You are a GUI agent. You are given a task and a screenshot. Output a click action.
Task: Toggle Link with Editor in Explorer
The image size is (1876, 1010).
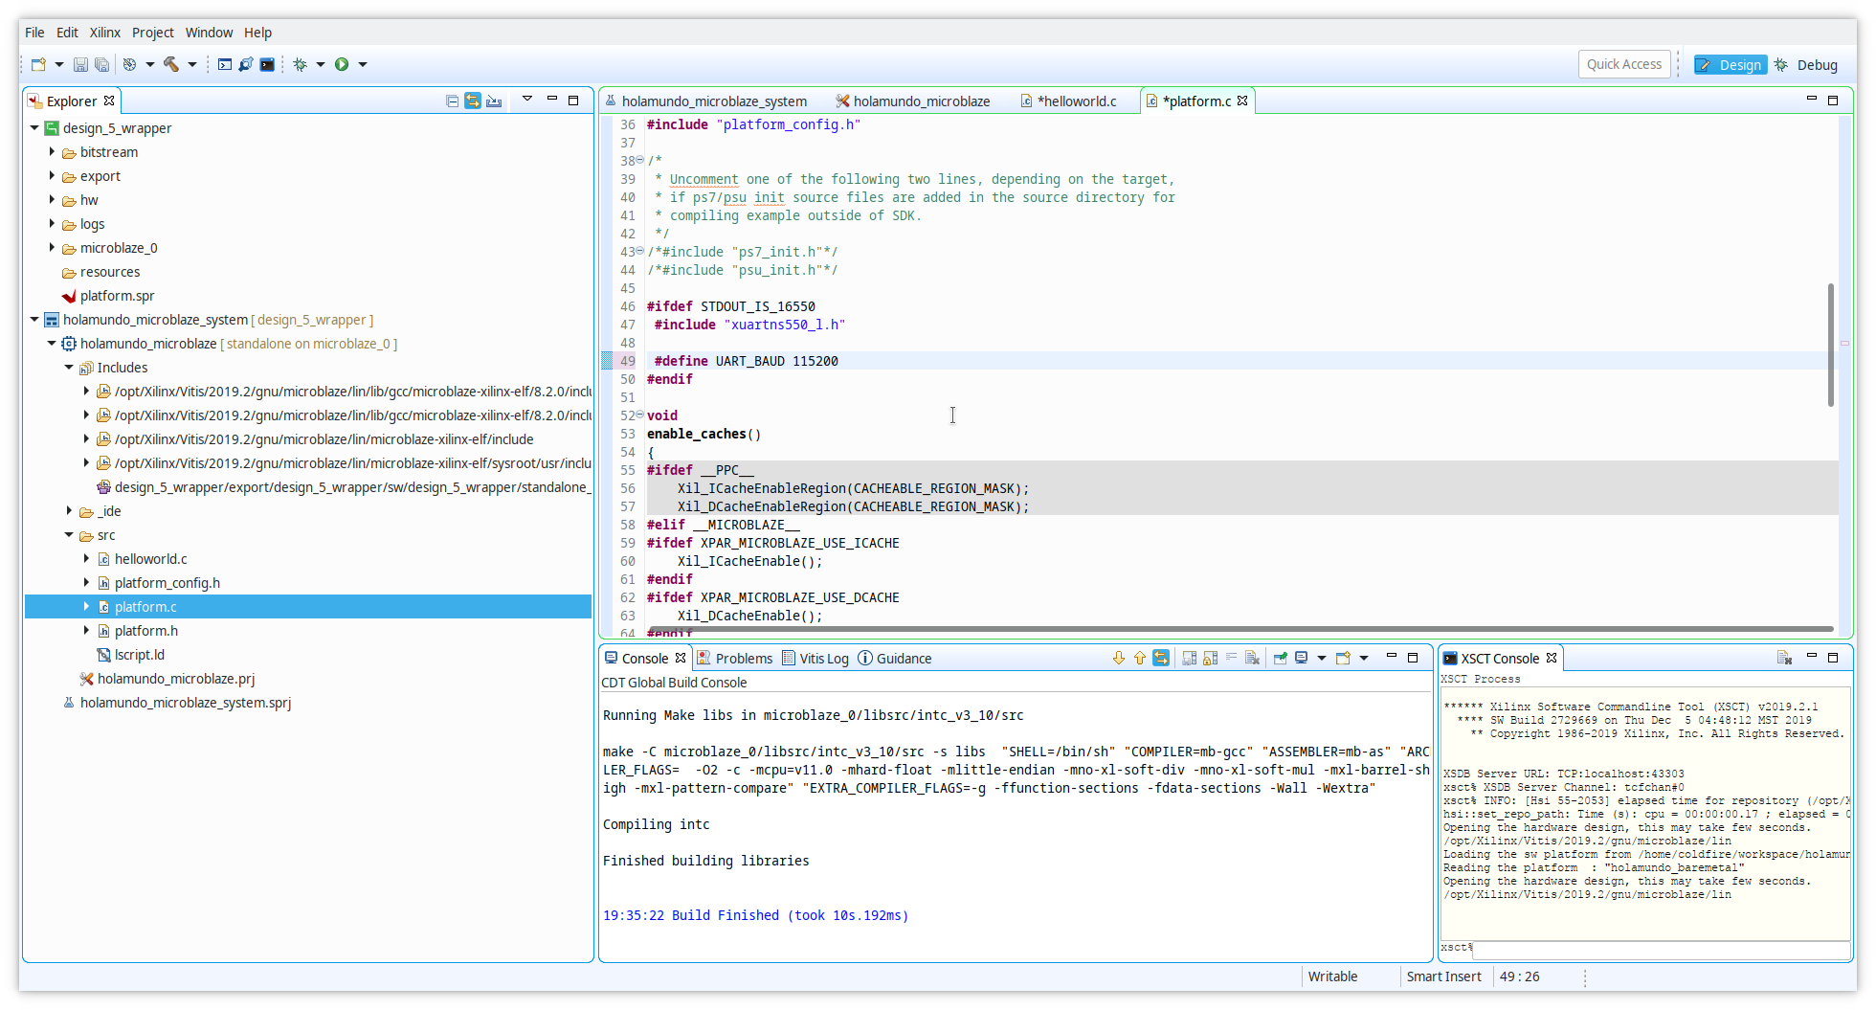click(x=473, y=101)
